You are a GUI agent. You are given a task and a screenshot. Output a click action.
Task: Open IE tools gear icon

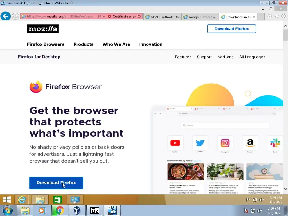[x=283, y=16]
